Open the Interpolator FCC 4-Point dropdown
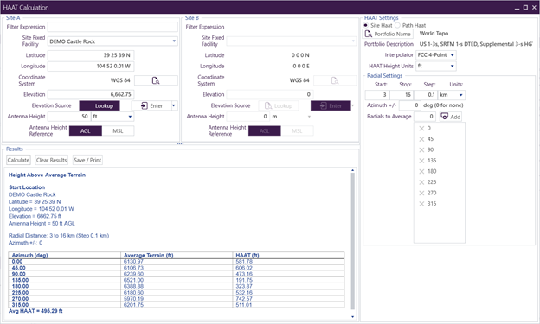 [453, 55]
